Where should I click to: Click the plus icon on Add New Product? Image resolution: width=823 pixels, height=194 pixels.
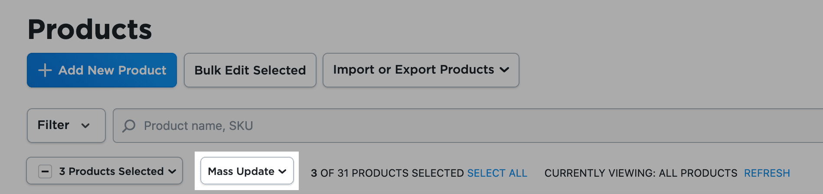pos(45,70)
